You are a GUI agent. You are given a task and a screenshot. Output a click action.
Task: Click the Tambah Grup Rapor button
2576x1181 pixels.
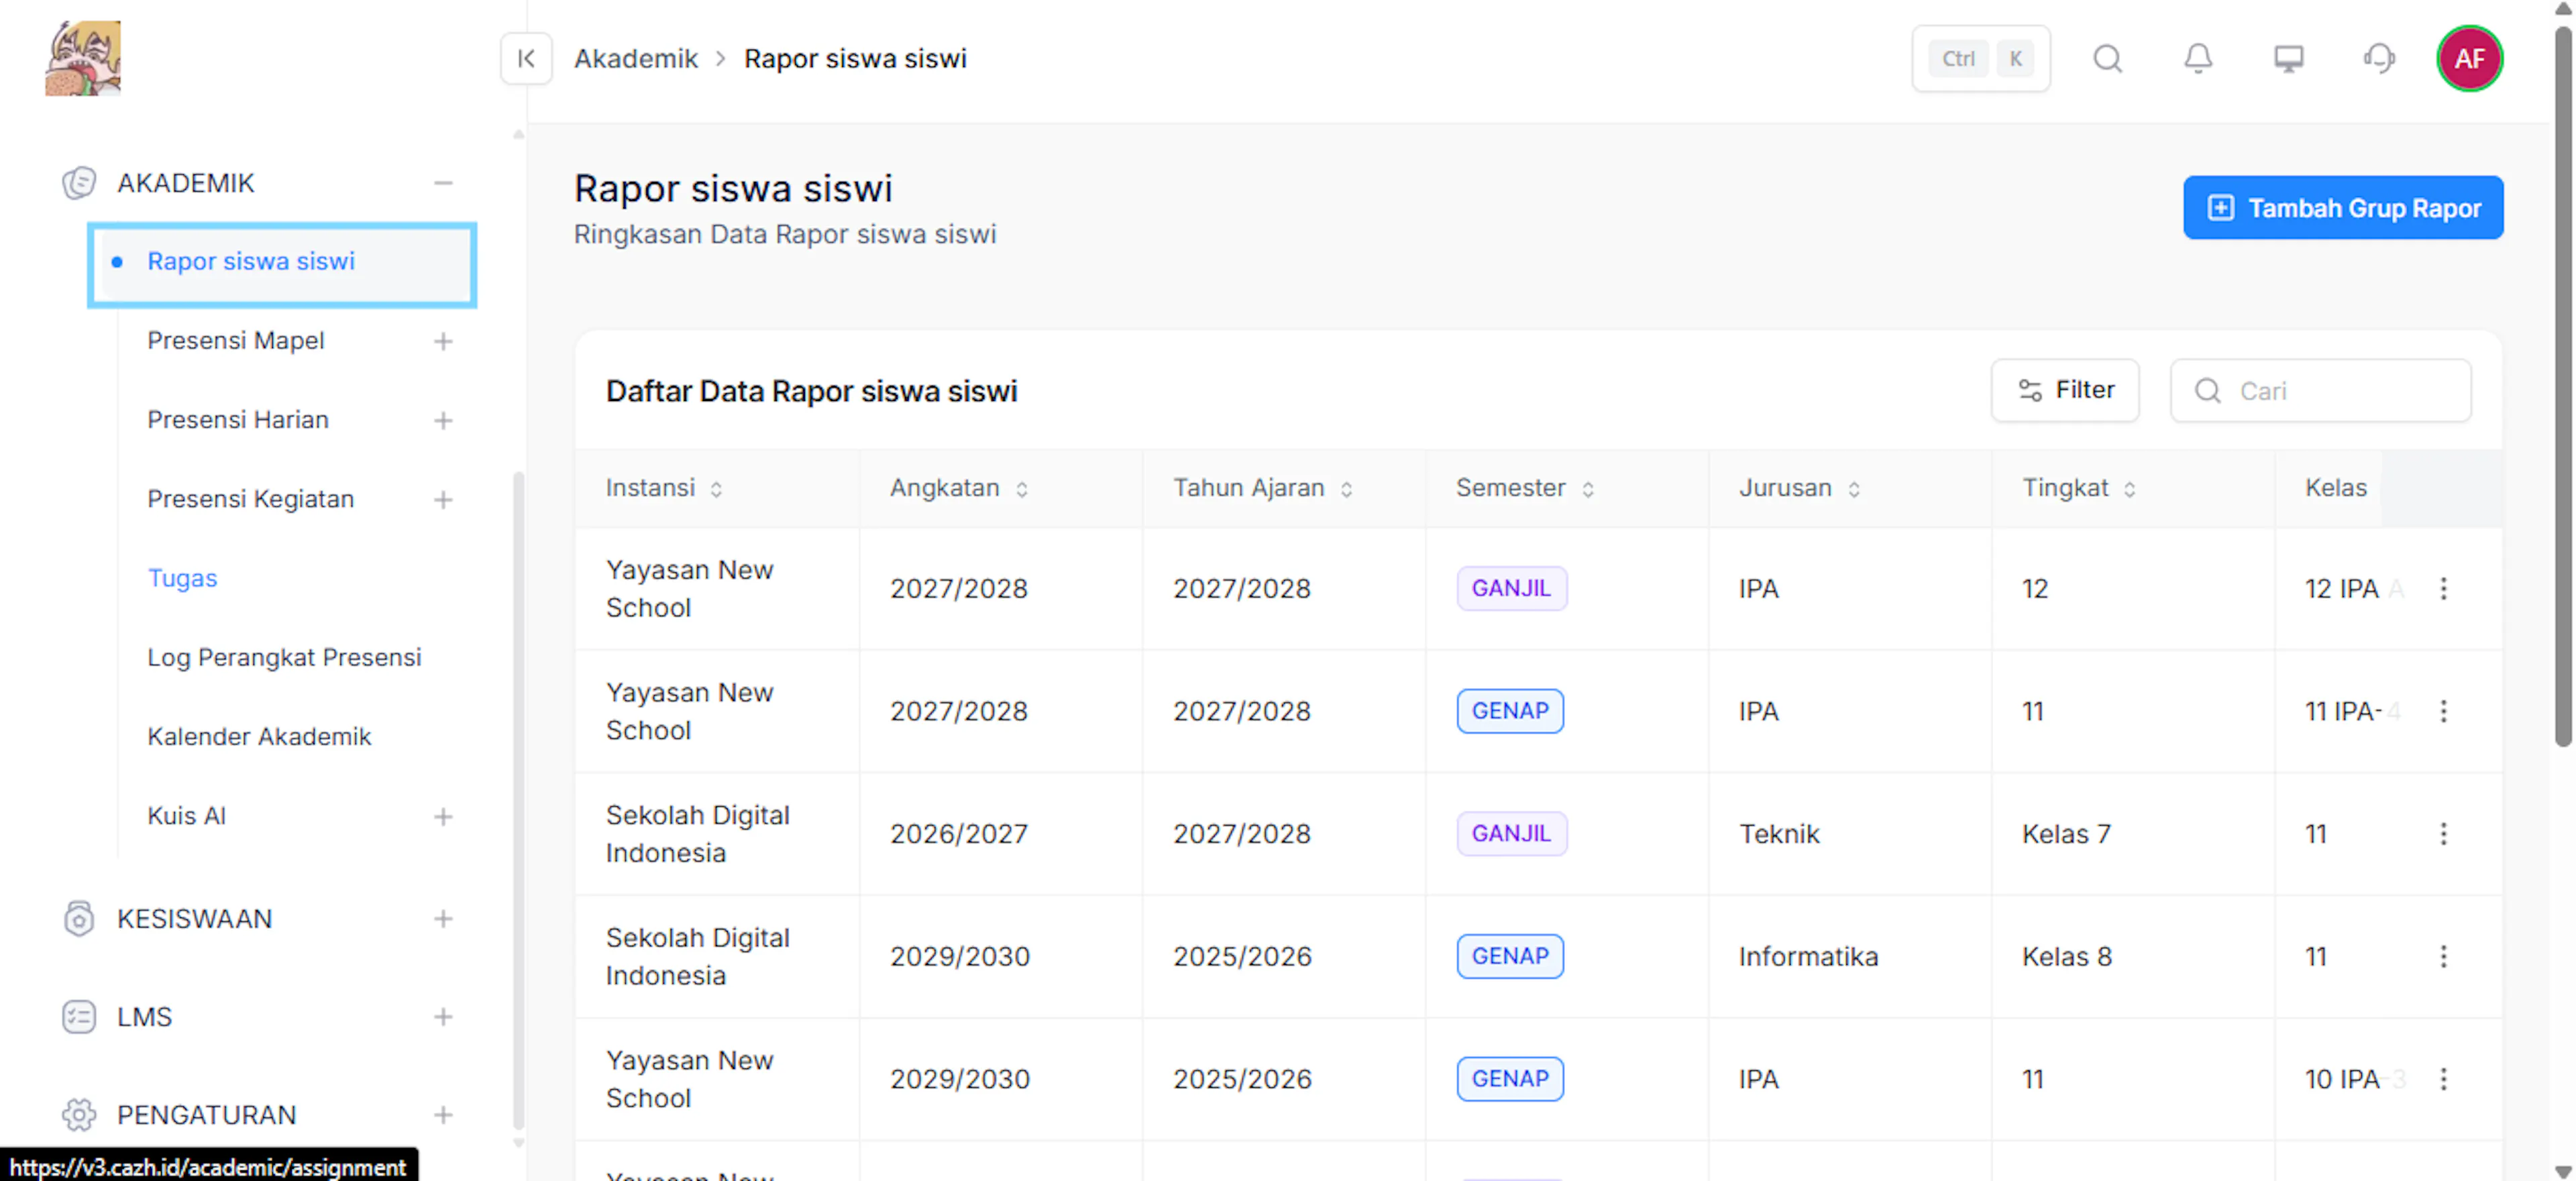click(x=2342, y=208)
